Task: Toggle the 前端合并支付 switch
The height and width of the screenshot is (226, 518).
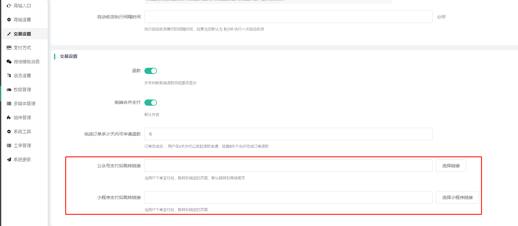Action: coord(151,103)
